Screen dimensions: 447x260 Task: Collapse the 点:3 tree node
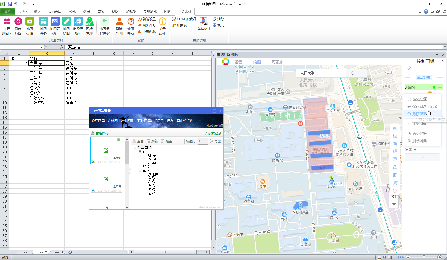pos(140,151)
